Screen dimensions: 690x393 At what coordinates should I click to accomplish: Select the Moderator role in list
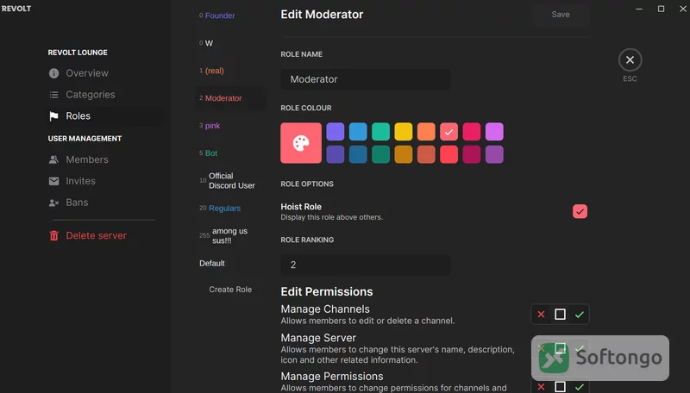pyautogui.click(x=229, y=98)
